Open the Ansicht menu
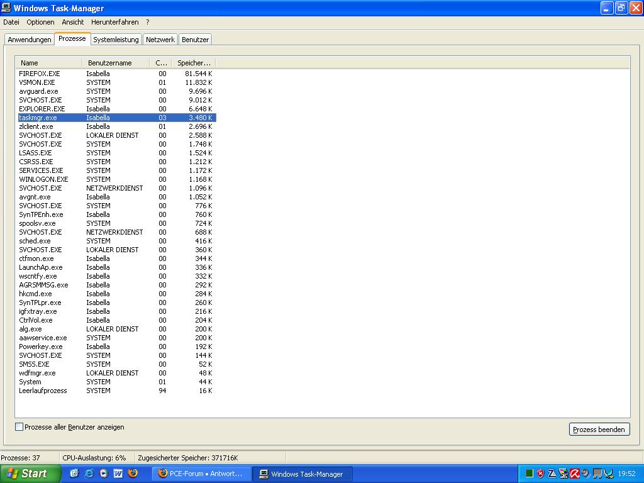This screenshot has width=644, height=483. click(x=73, y=22)
